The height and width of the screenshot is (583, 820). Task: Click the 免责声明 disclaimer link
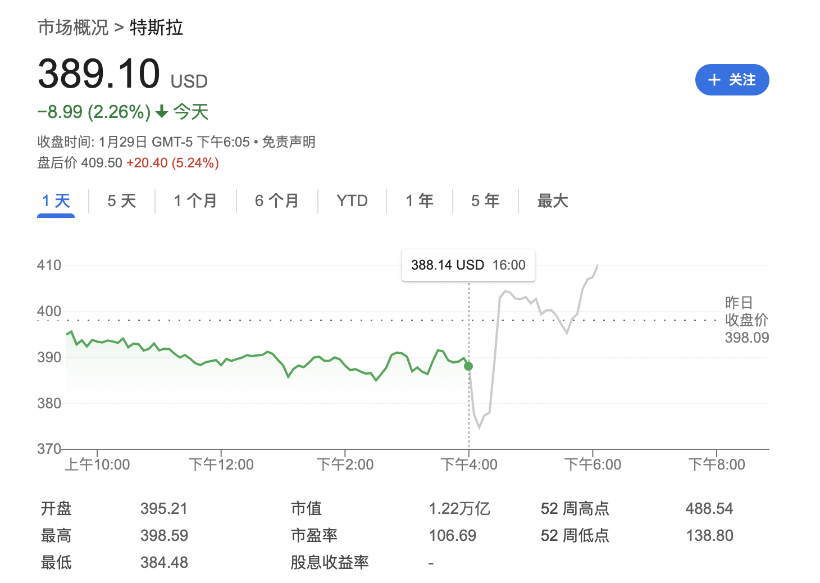[x=289, y=142]
